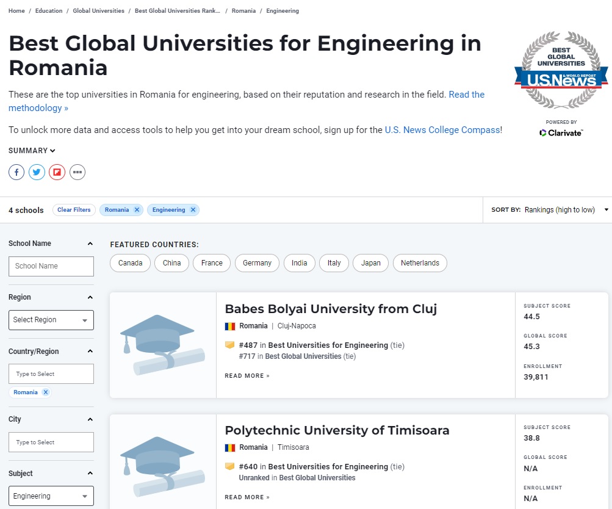Remove Romania tag under Country/Region
612x509 pixels.
click(45, 392)
